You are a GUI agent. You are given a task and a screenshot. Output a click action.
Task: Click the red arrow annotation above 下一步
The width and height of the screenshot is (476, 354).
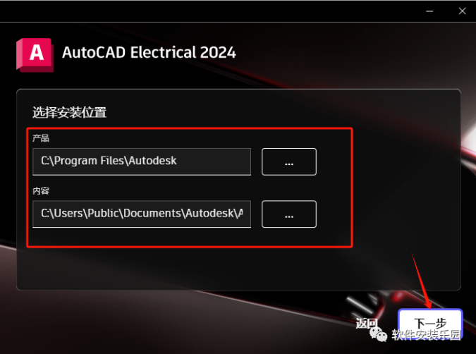pos(422,281)
